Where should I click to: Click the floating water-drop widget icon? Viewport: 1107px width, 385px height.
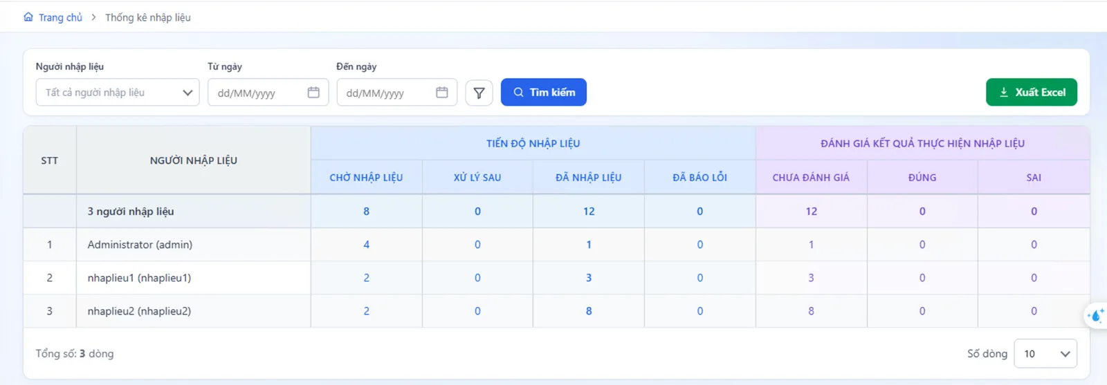point(1095,317)
